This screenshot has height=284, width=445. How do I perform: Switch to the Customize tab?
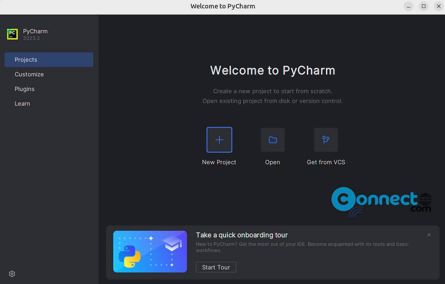point(49,74)
